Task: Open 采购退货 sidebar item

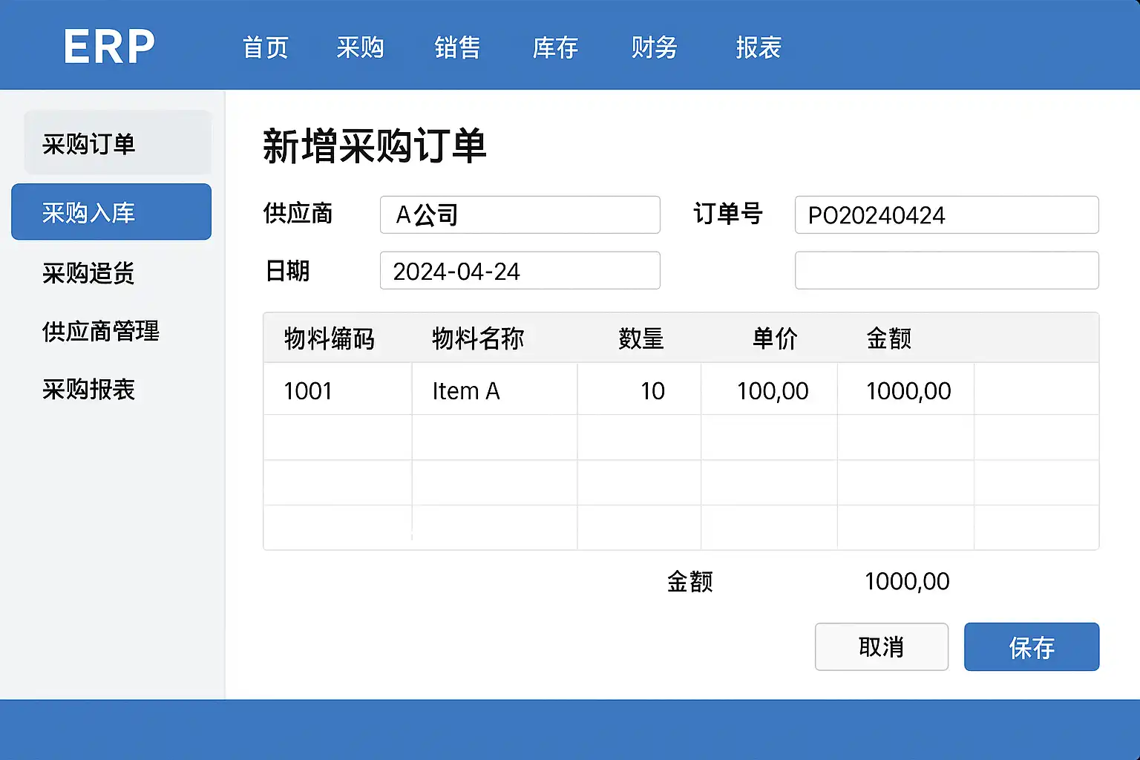Action: pos(88,273)
